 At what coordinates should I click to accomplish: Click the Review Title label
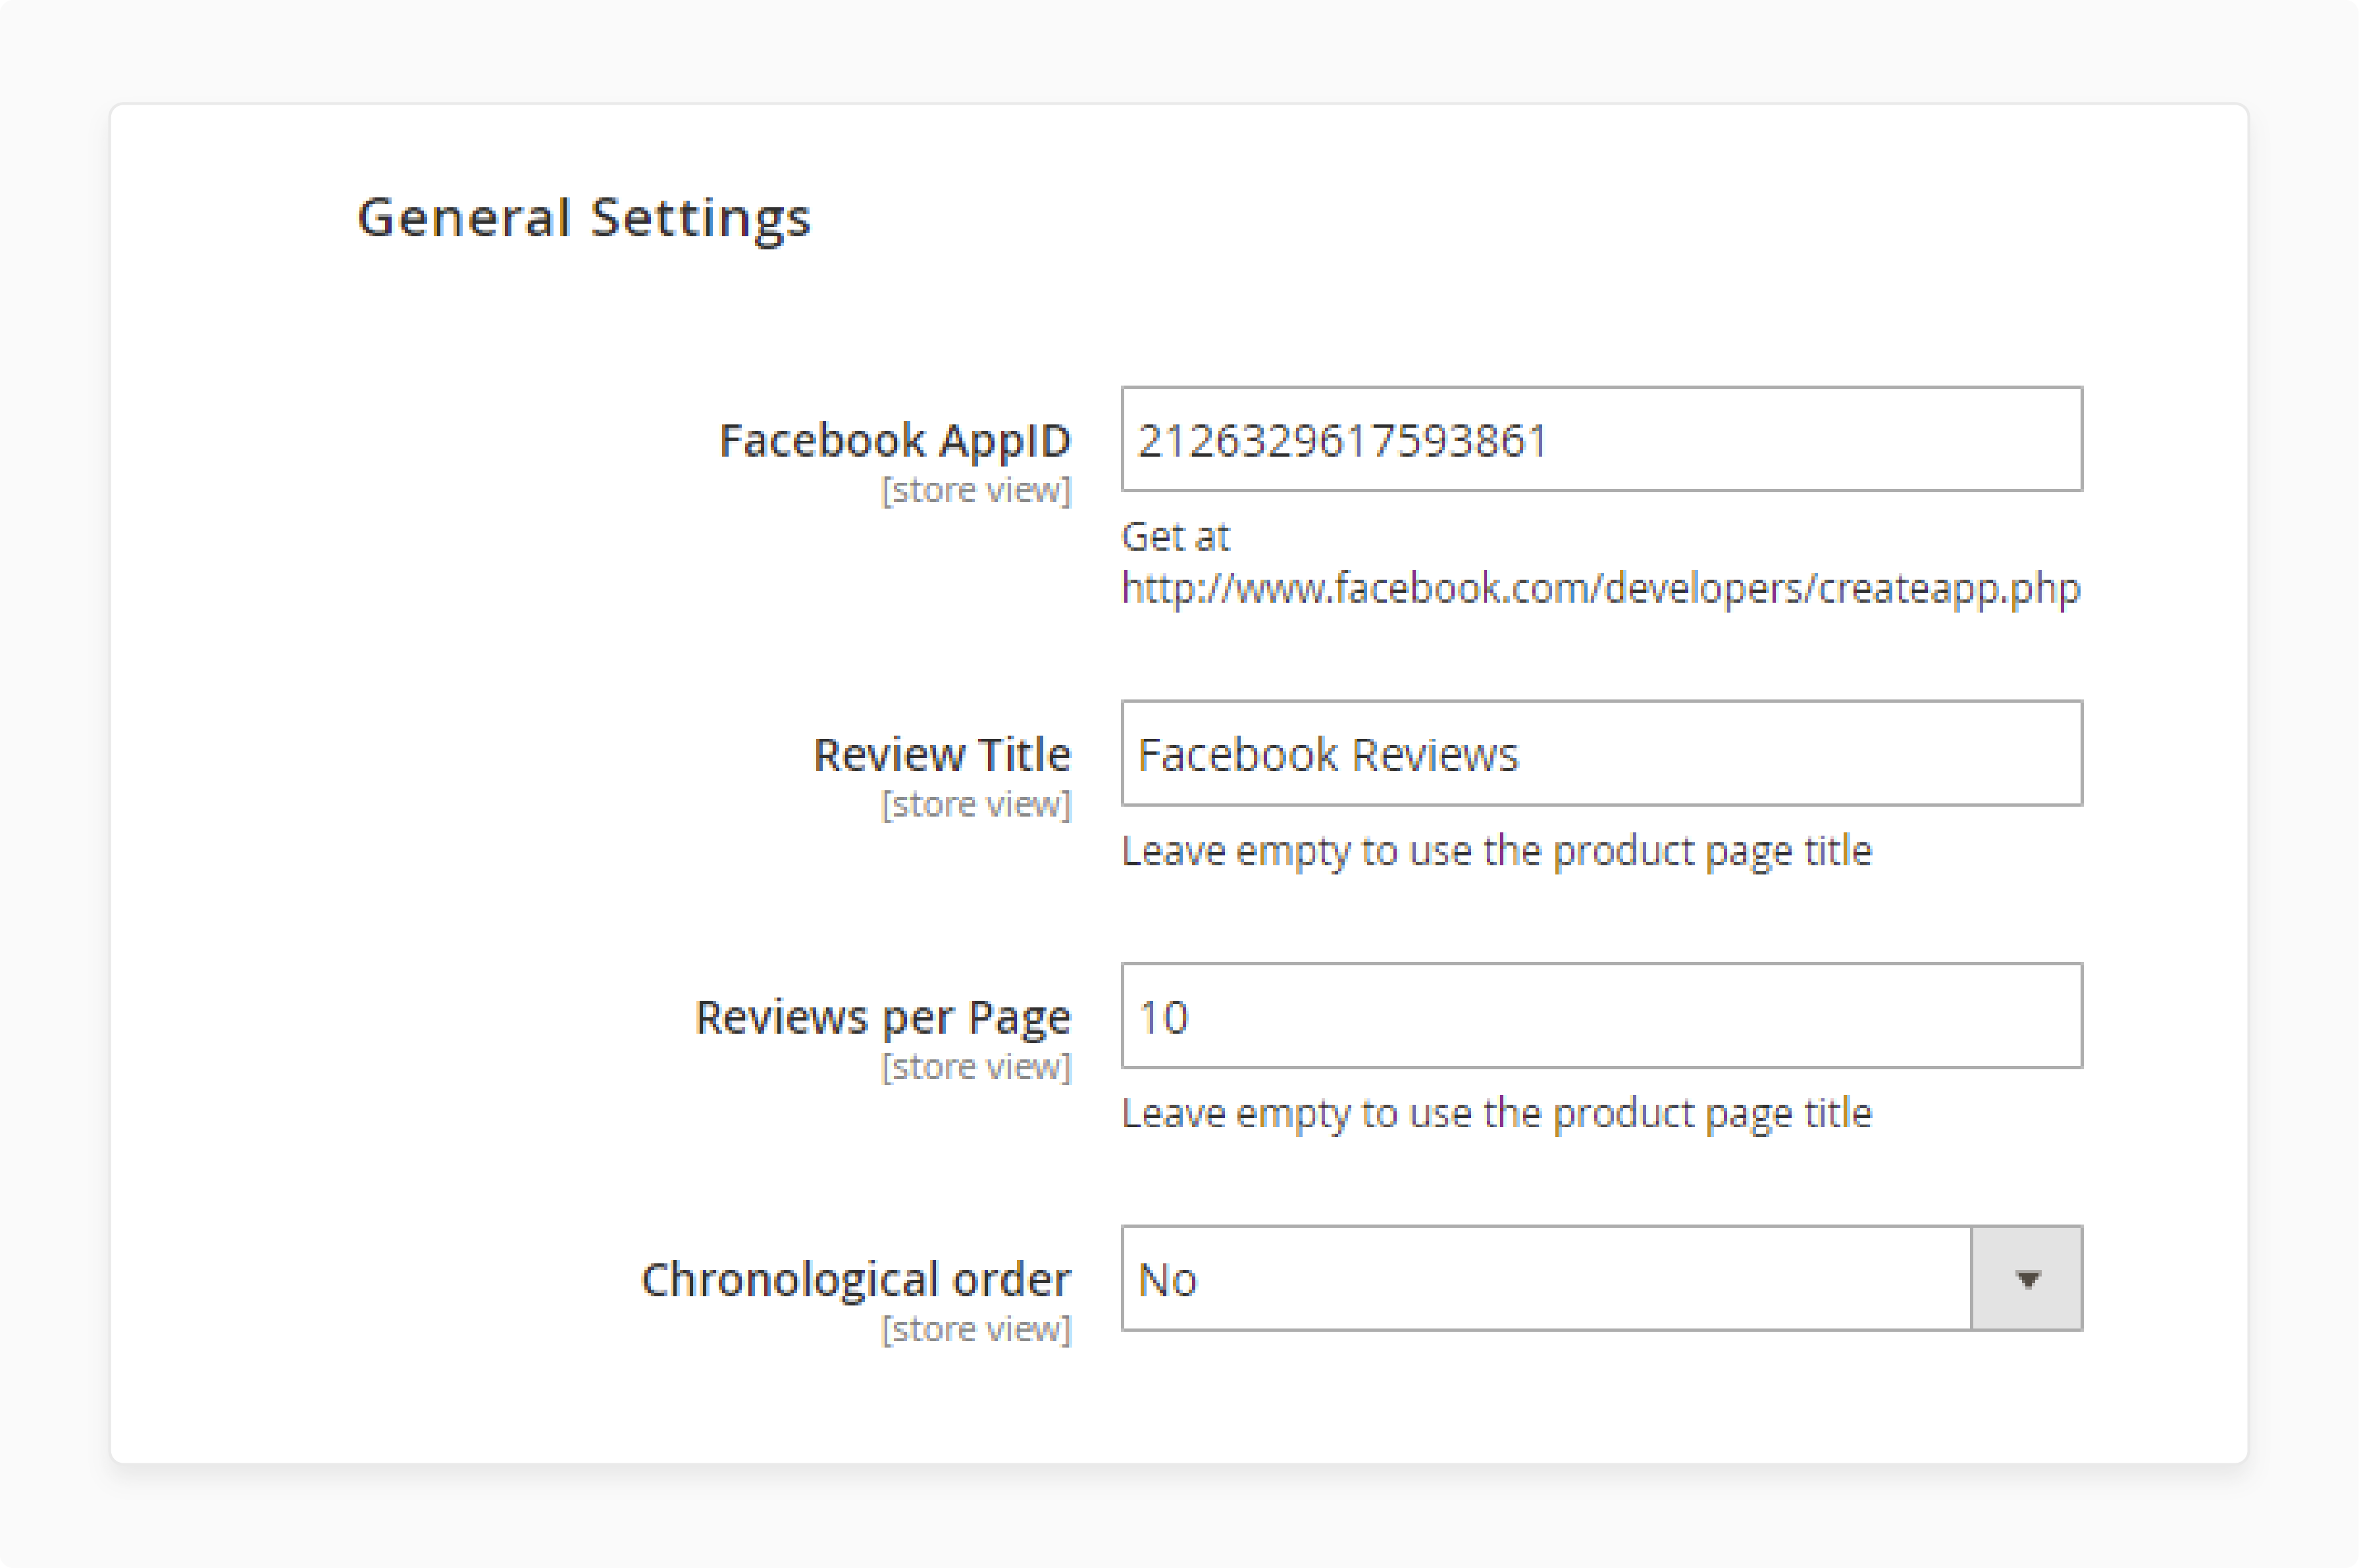tap(942, 754)
